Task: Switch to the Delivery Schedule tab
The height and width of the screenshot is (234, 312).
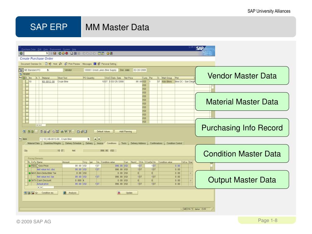Action: pos(73,143)
